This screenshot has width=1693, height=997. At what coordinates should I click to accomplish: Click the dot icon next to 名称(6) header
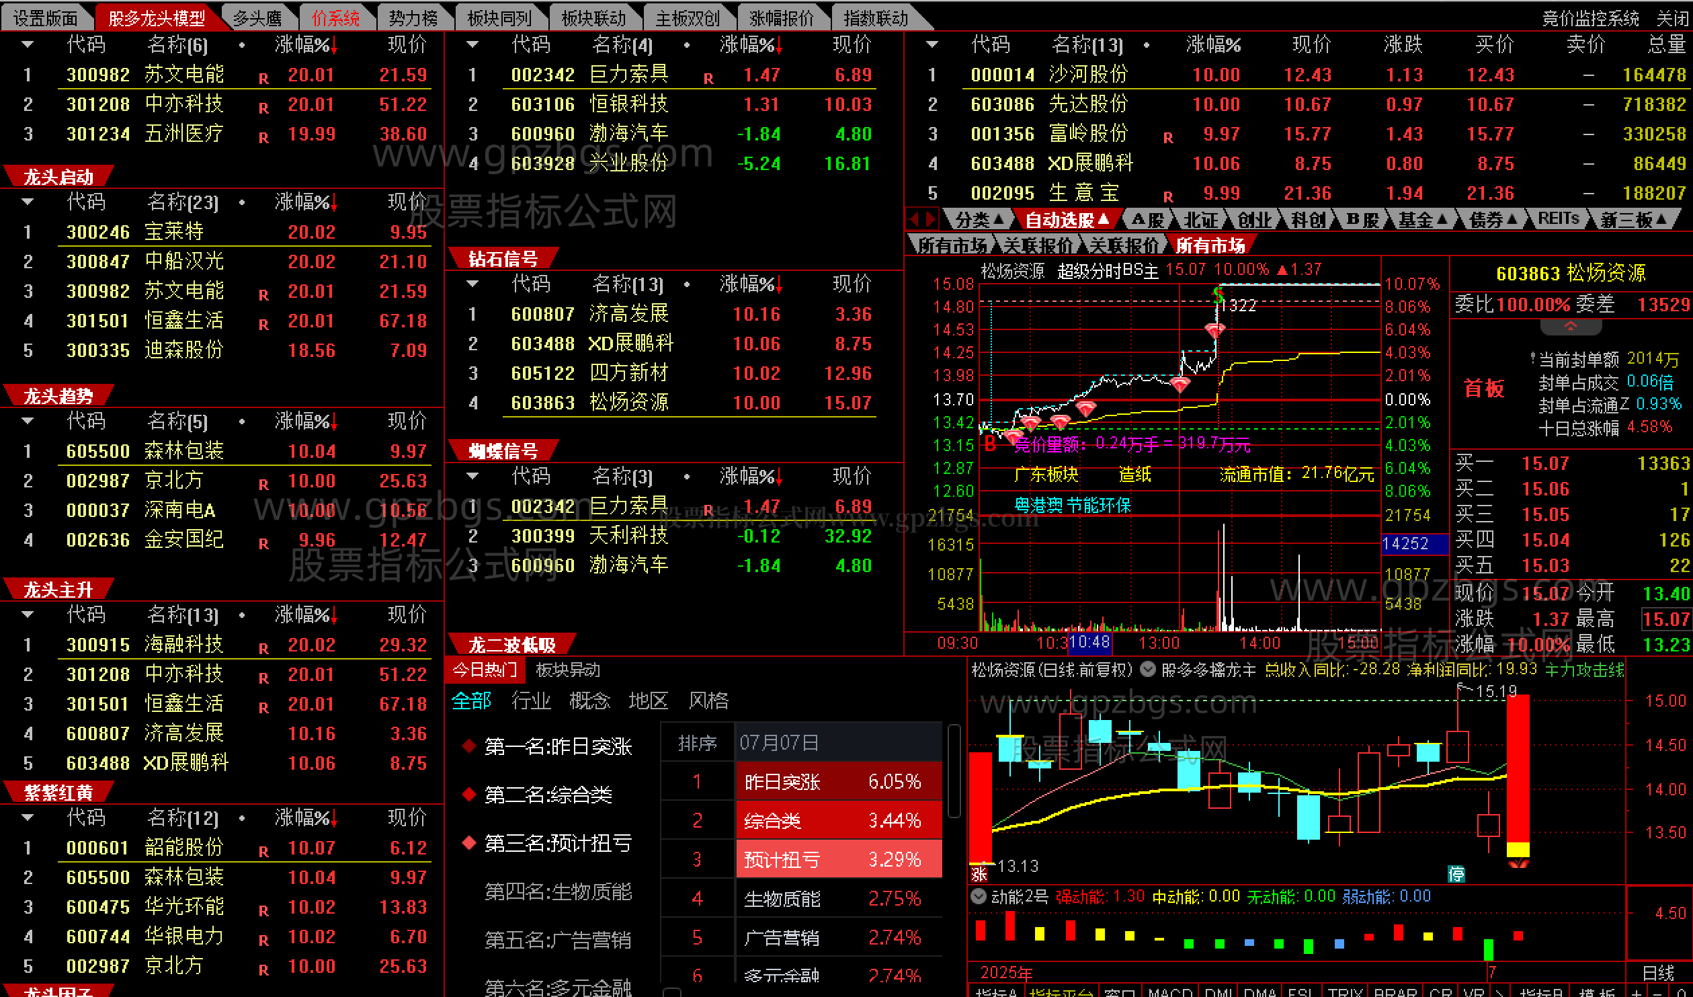tap(241, 46)
